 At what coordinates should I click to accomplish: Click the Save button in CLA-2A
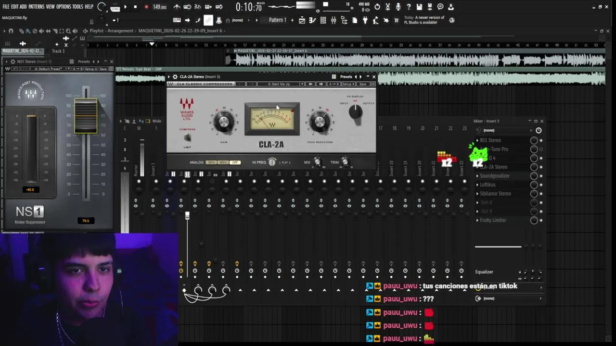click(x=362, y=84)
